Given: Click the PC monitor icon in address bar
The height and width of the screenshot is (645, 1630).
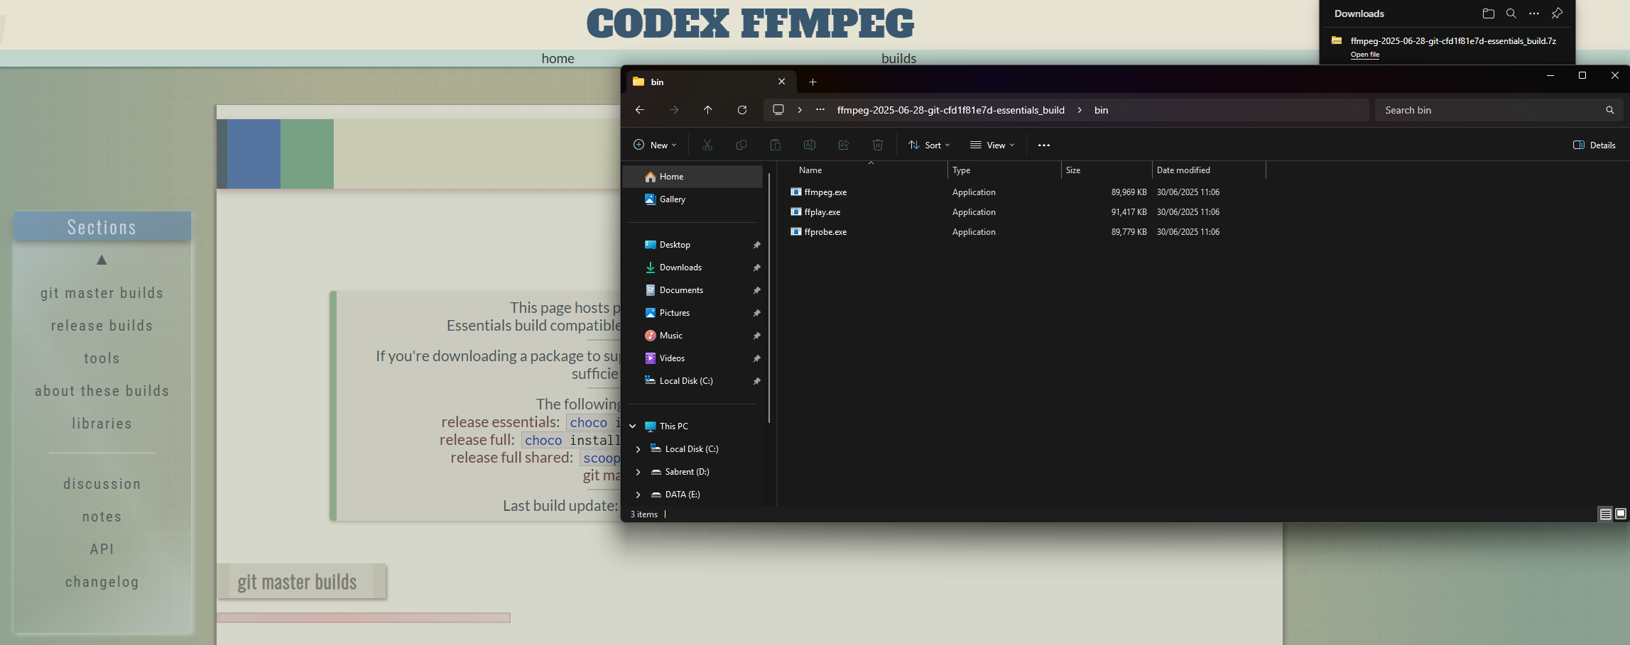Looking at the screenshot, I should pyautogui.click(x=778, y=110).
